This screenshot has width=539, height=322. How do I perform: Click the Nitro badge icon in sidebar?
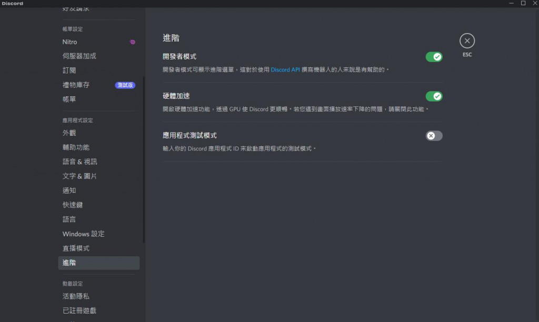coord(132,42)
